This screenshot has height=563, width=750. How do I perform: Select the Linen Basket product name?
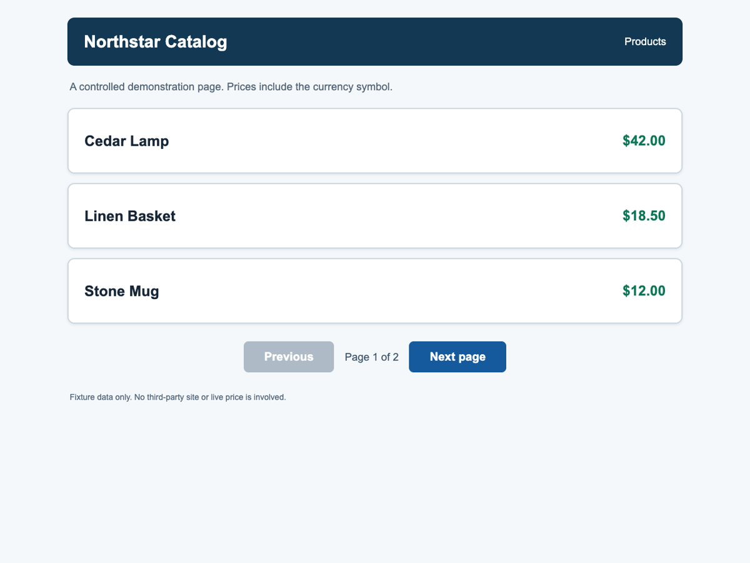click(130, 216)
